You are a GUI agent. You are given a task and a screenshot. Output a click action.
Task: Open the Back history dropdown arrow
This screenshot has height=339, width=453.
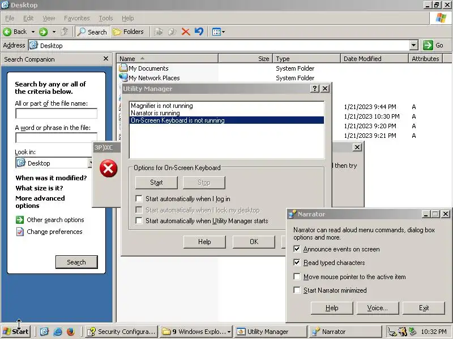pos(33,32)
